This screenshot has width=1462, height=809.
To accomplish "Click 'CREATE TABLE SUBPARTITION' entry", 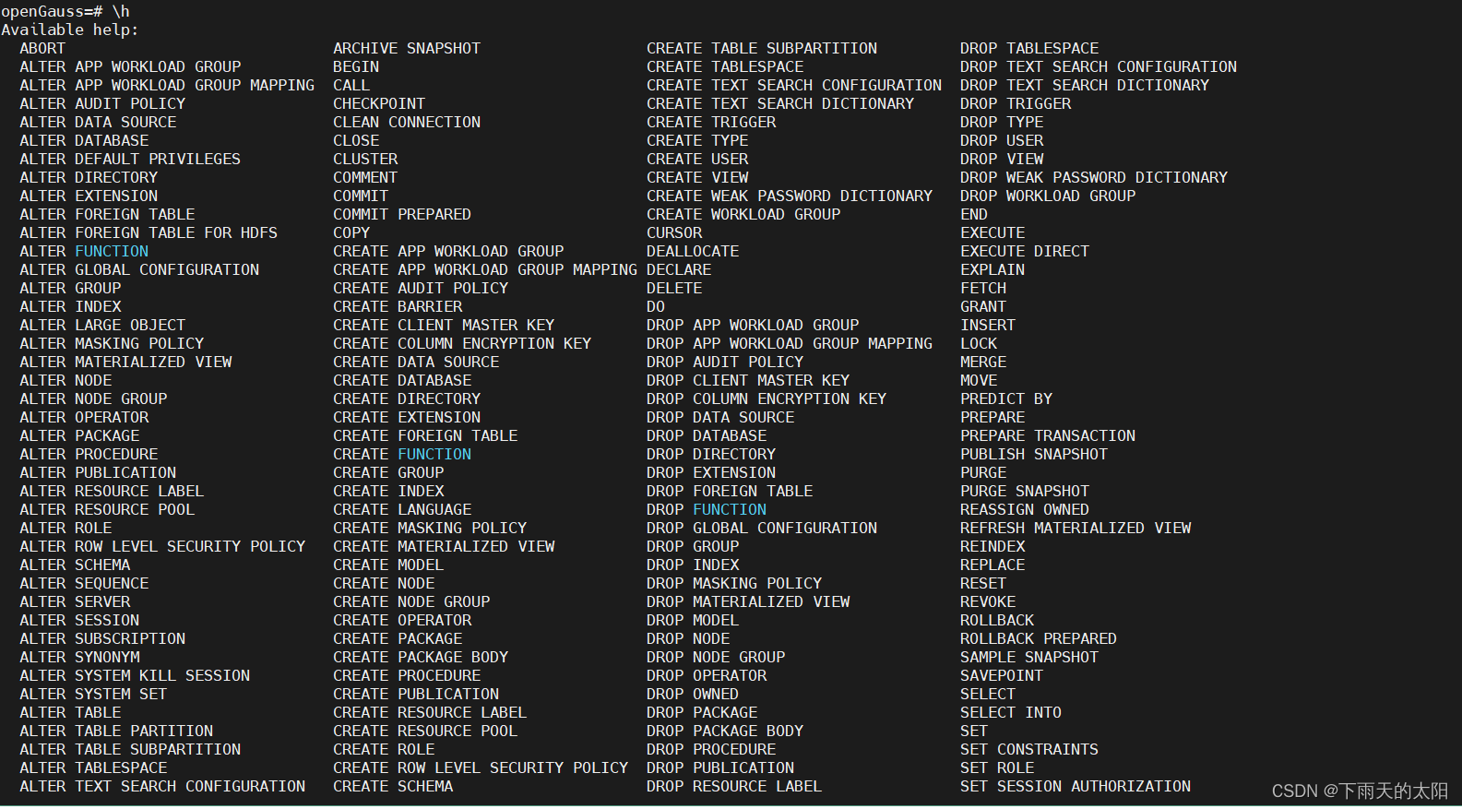I will tap(762, 48).
